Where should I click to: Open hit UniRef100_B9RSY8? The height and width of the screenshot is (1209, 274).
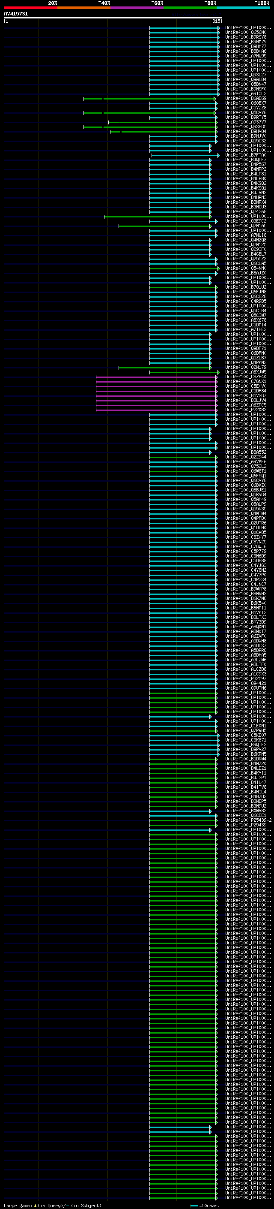point(246,37)
